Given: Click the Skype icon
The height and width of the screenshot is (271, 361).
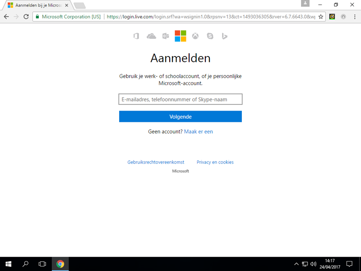Looking at the screenshot, I should (210, 36).
